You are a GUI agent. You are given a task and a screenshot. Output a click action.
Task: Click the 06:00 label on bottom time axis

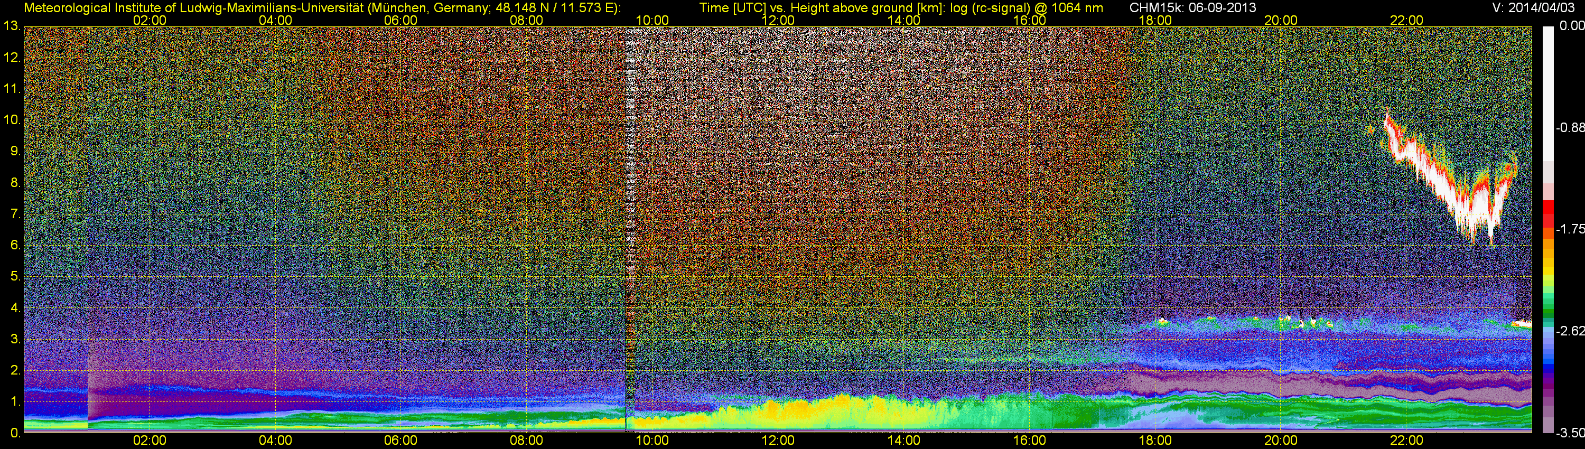[400, 441]
